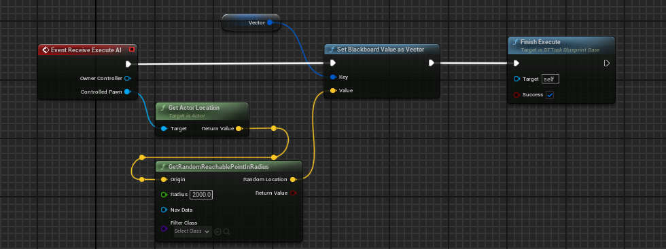Image resolution: width=666 pixels, height=249 pixels.
Task: Click the Origin input pin
Action: [164, 179]
